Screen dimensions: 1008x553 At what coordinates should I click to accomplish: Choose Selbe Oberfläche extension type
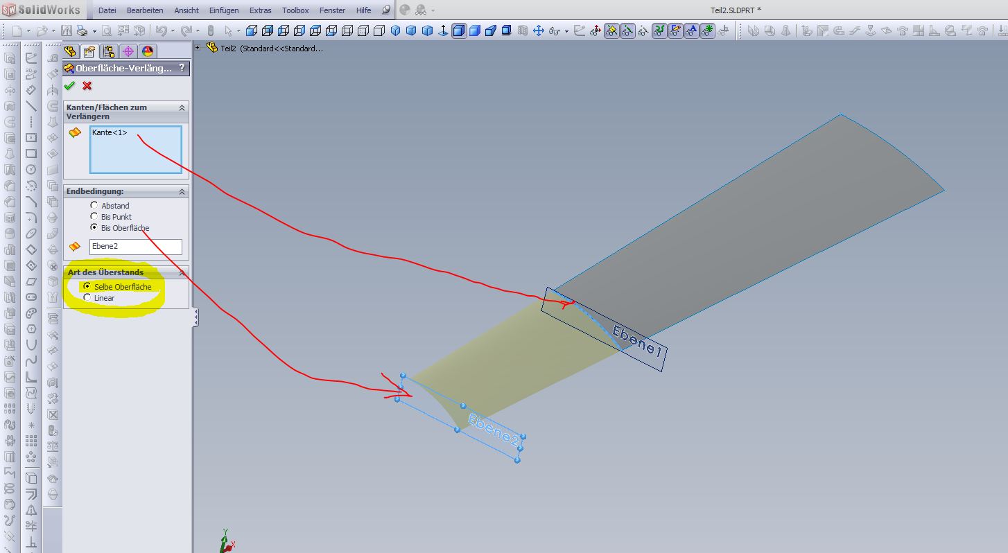(x=87, y=286)
